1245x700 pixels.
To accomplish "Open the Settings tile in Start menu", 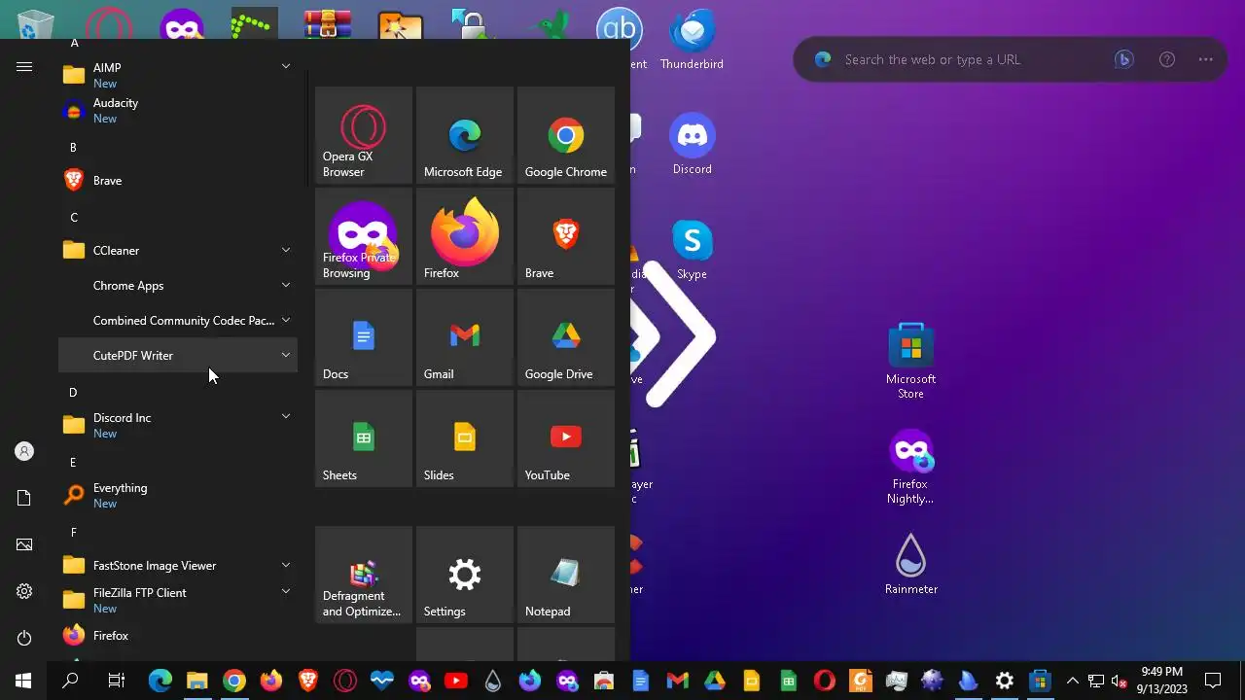I will click(x=465, y=575).
